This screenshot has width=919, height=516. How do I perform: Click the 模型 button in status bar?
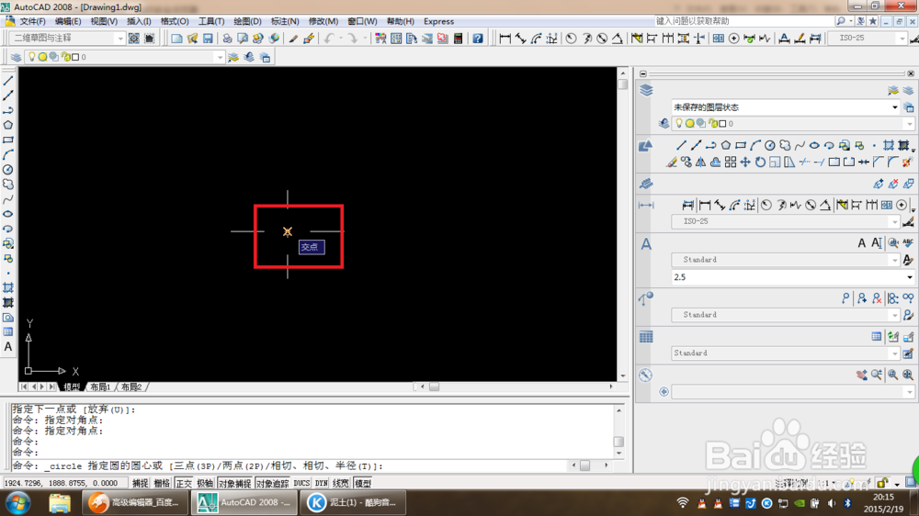point(363,483)
